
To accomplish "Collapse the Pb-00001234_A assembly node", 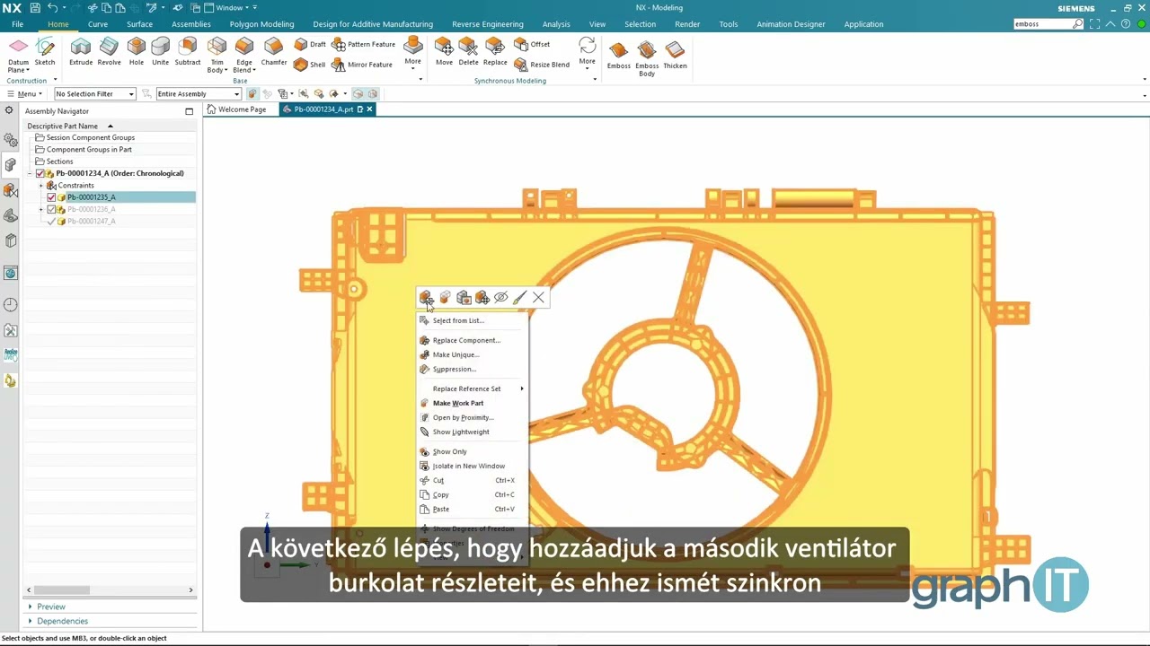I will point(30,173).
